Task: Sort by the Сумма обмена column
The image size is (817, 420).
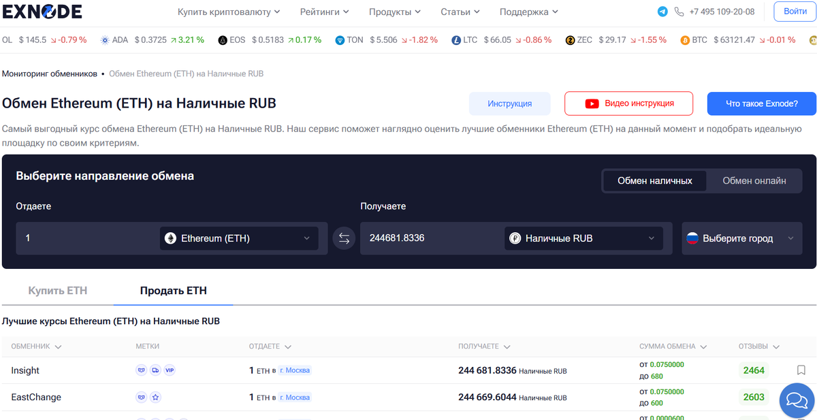Action: point(673,346)
